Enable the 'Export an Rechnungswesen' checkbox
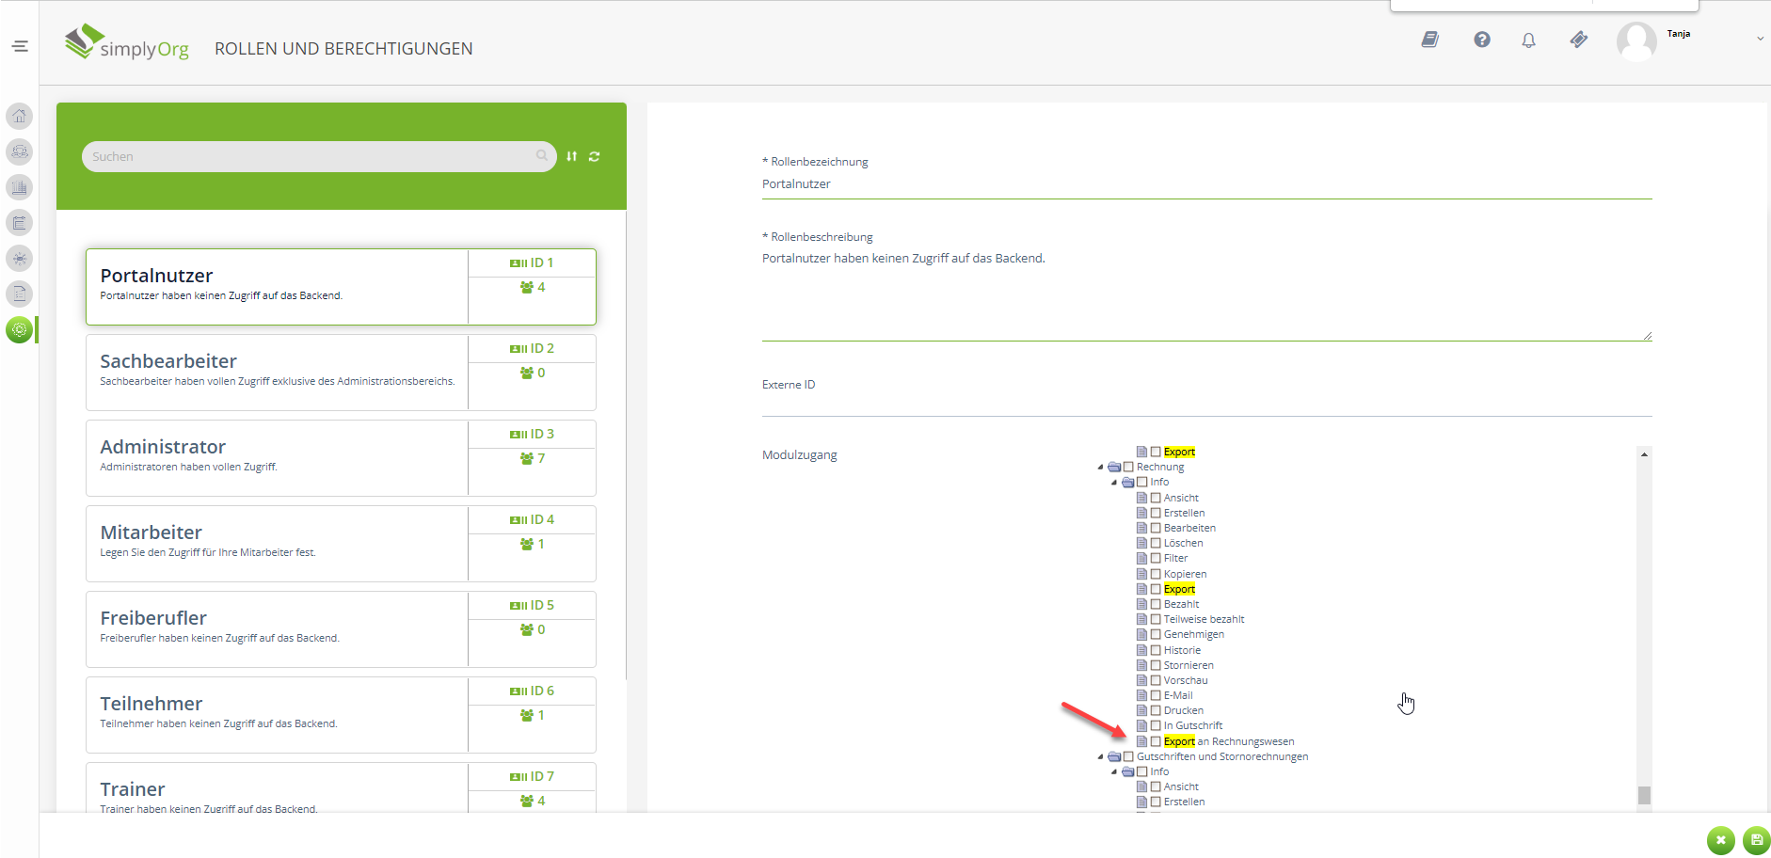Viewport: 1771px width, 858px height. pos(1156,741)
